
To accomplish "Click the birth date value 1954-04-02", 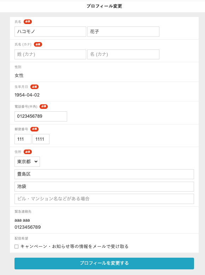I will coord(27,95).
